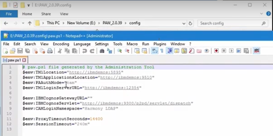Refresh the config folder view
This screenshot has height=136, width=273.
(190, 23)
